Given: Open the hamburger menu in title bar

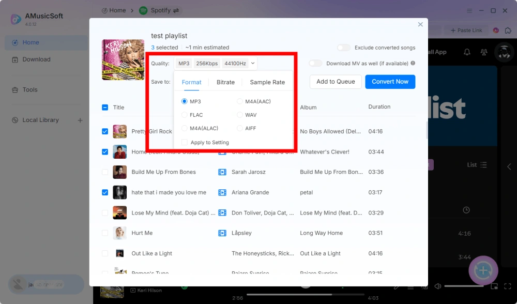Looking at the screenshot, I should point(469,10).
